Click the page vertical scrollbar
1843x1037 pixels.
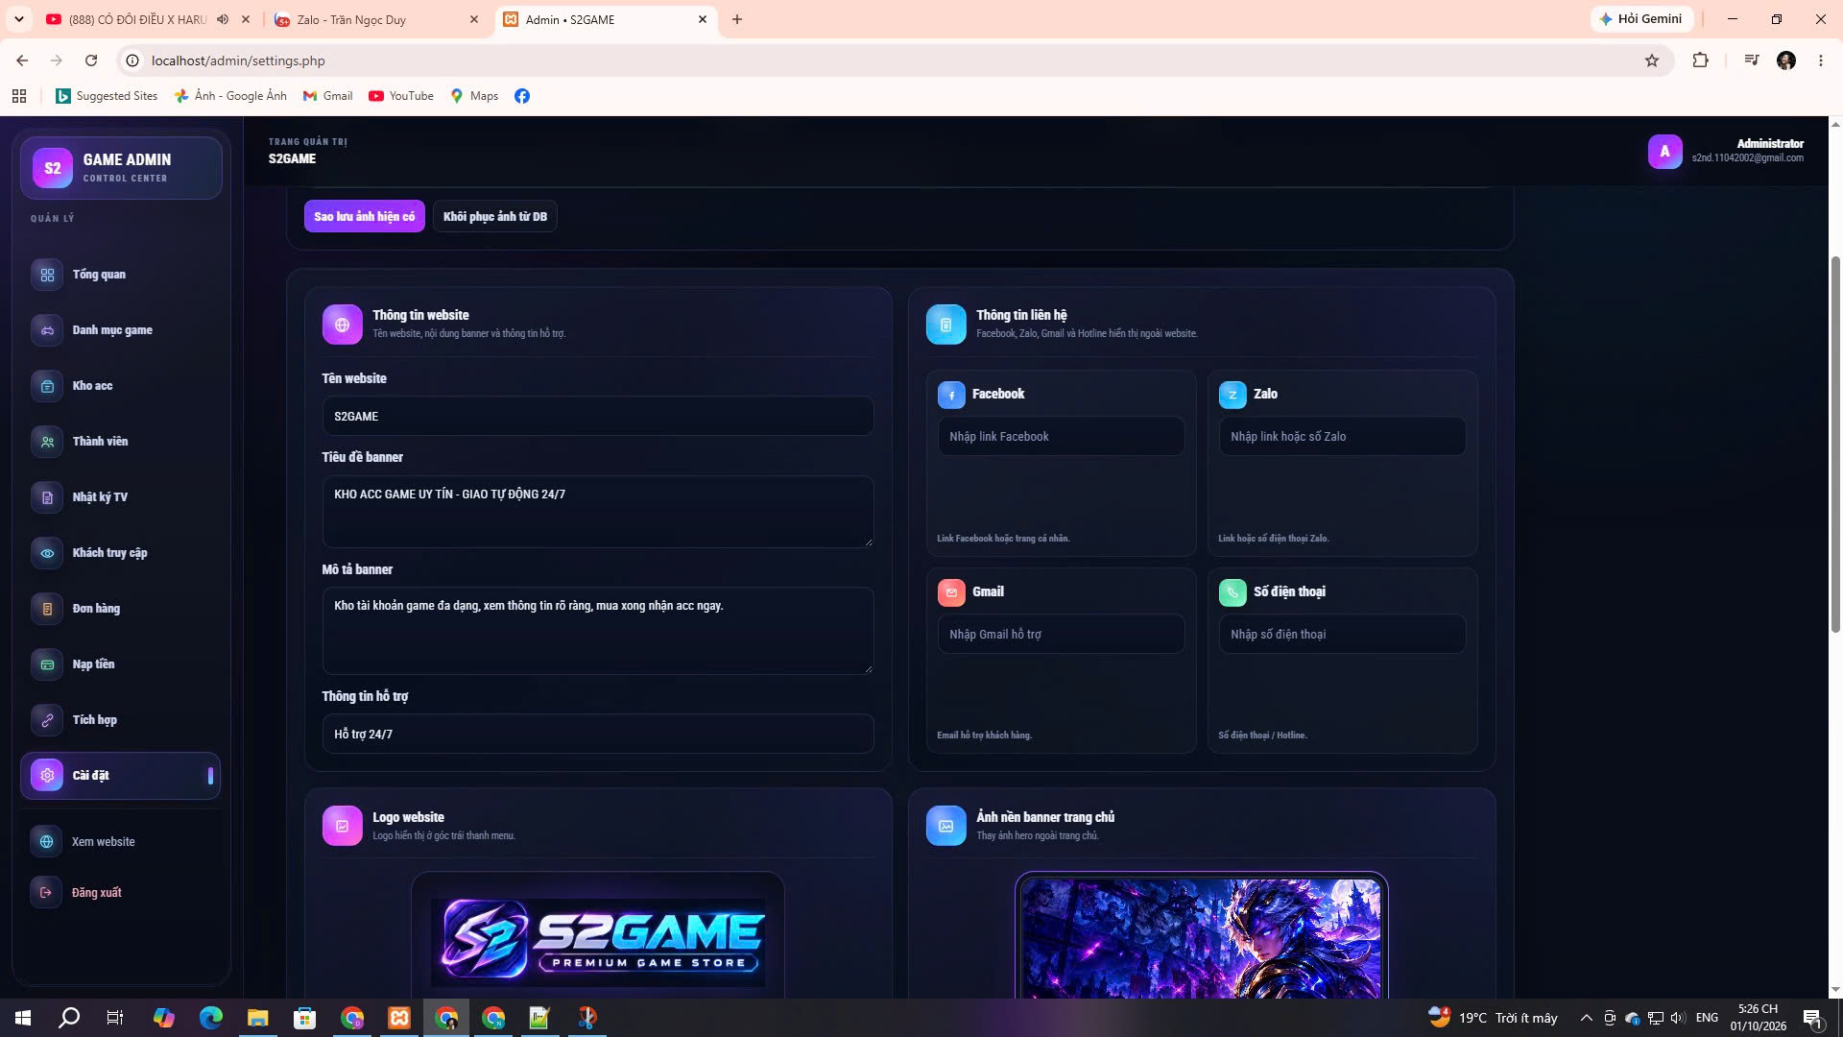pyautogui.click(x=1835, y=445)
